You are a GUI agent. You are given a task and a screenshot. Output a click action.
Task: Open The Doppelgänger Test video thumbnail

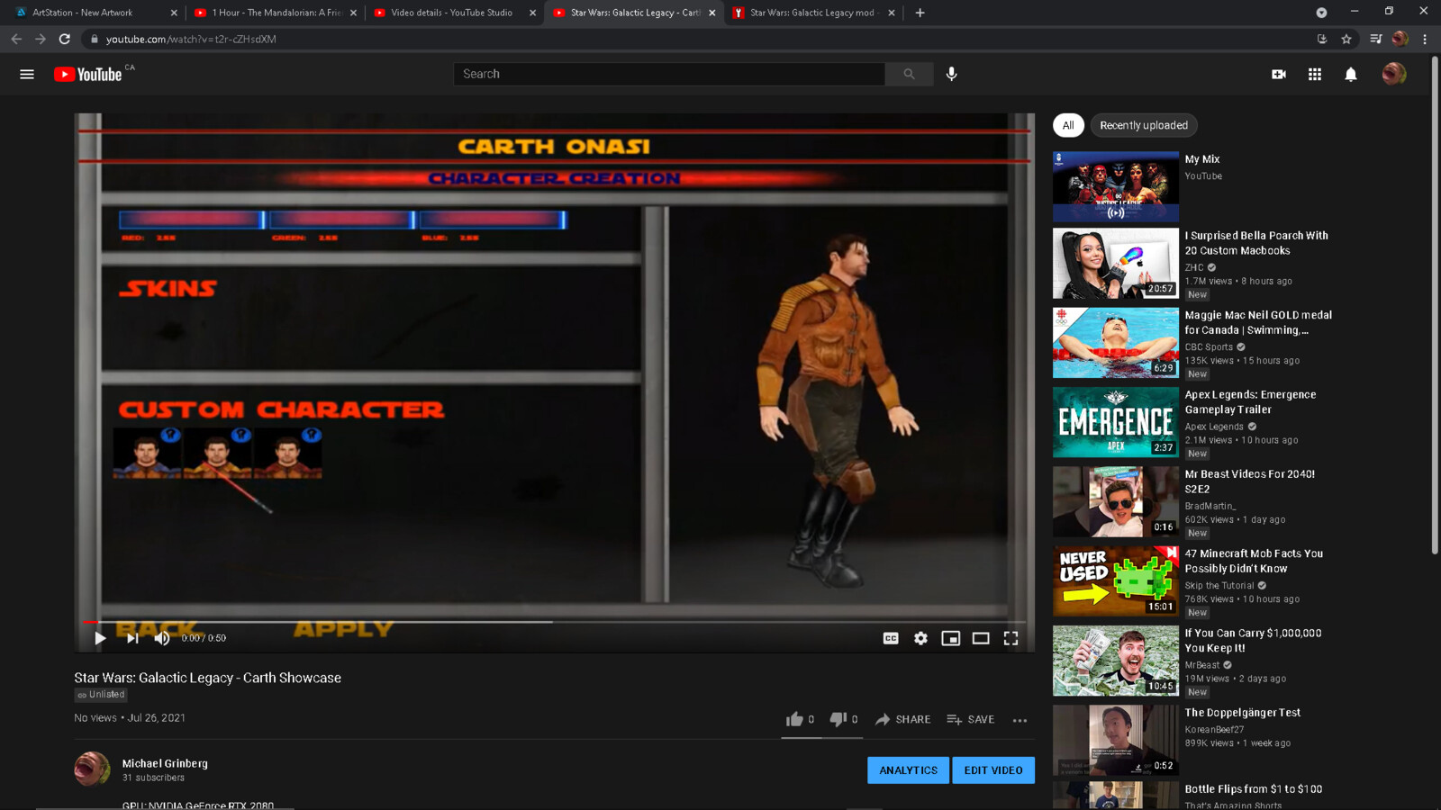coord(1115,740)
